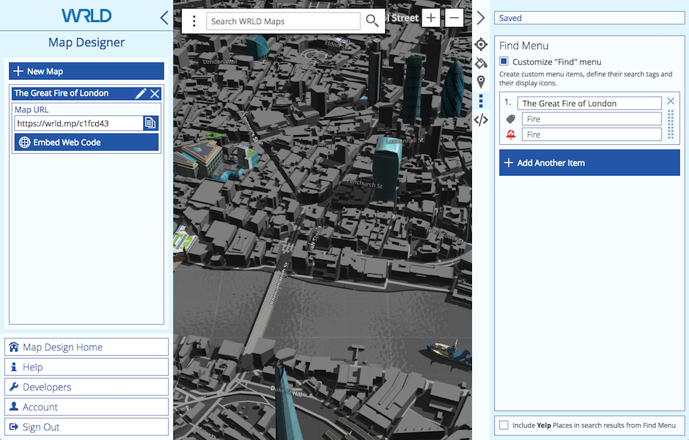Toggle Customize "Find" menu checkbox
Image resolution: width=689 pixels, height=440 pixels.
[504, 61]
